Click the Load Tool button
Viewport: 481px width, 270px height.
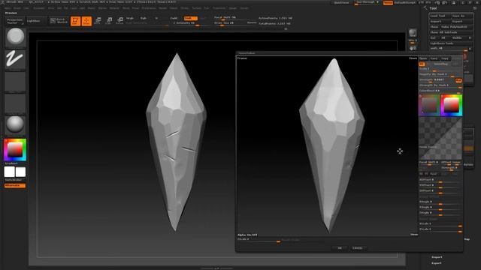pyautogui.click(x=440, y=16)
